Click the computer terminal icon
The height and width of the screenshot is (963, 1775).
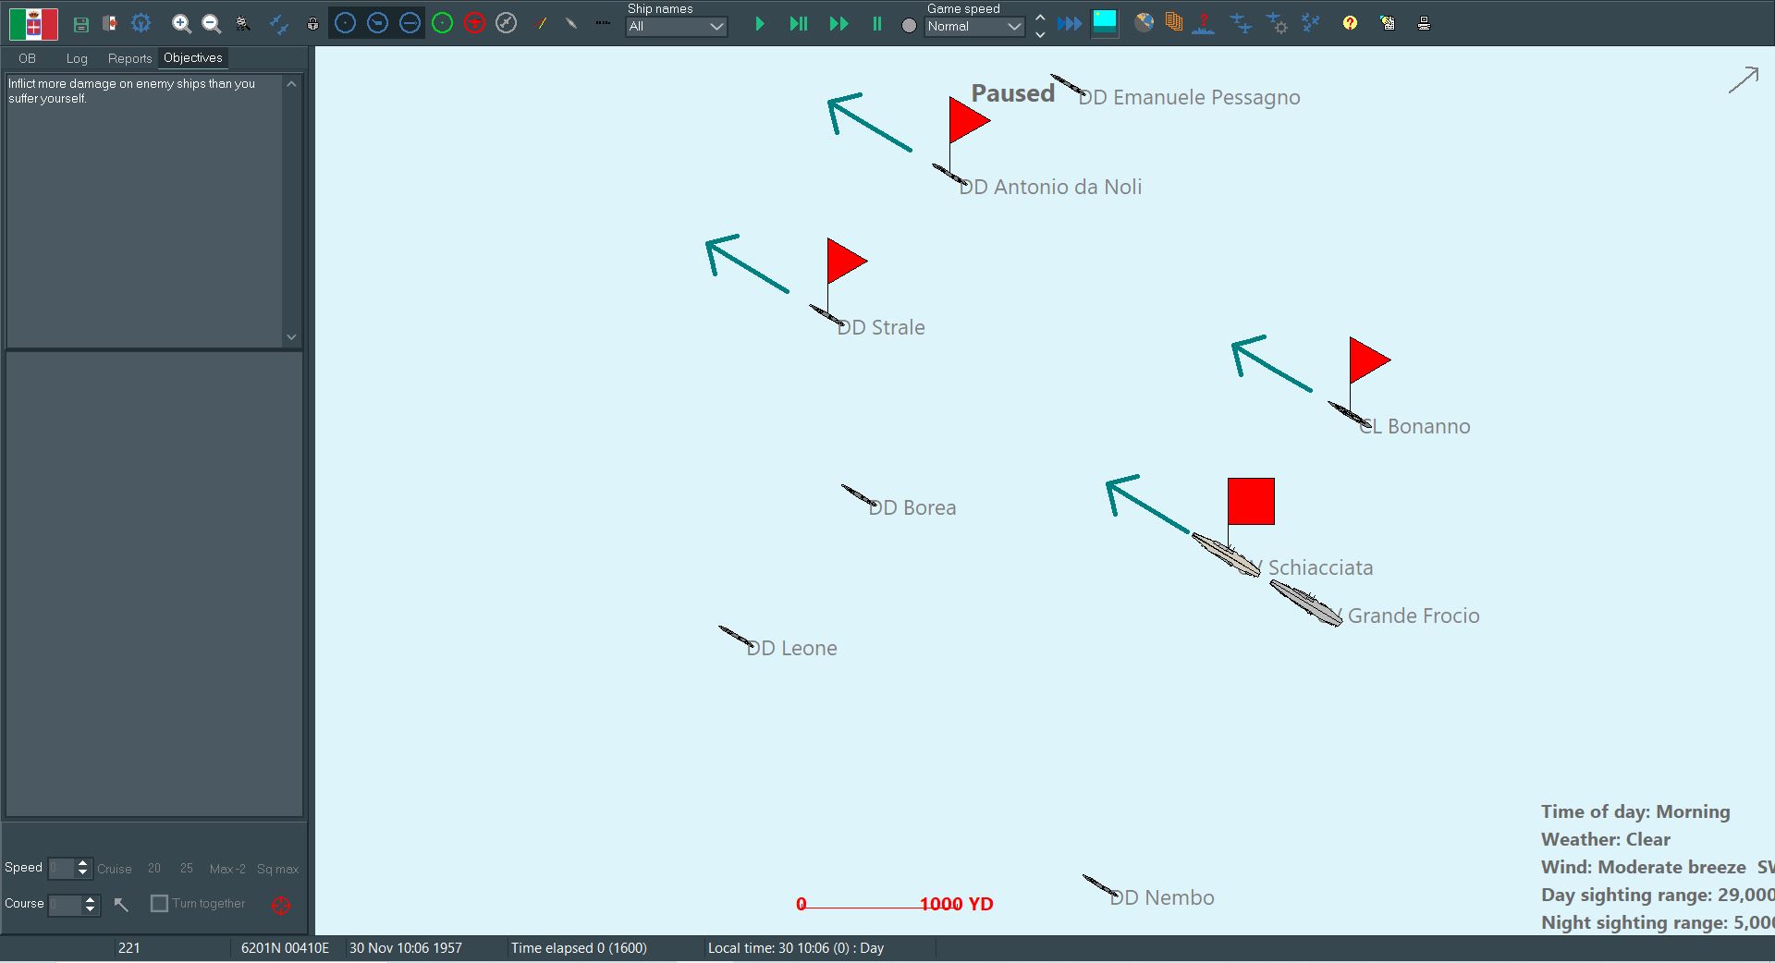point(1424,24)
